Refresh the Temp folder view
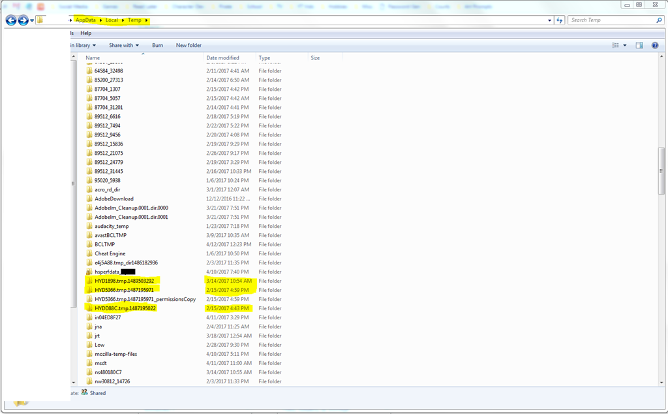Viewport: 668px width, 414px height. tap(560, 20)
